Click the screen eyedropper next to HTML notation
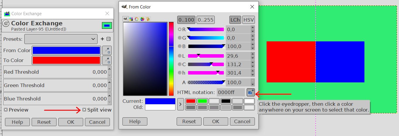 tap(251, 92)
